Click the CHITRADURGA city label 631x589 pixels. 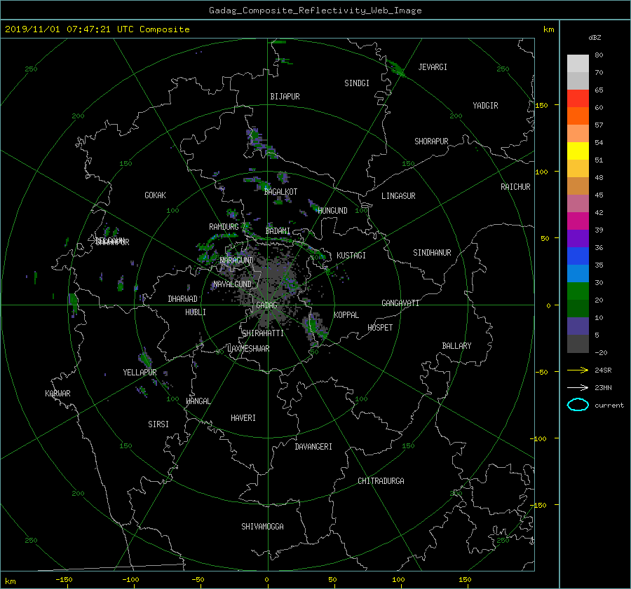381,481
